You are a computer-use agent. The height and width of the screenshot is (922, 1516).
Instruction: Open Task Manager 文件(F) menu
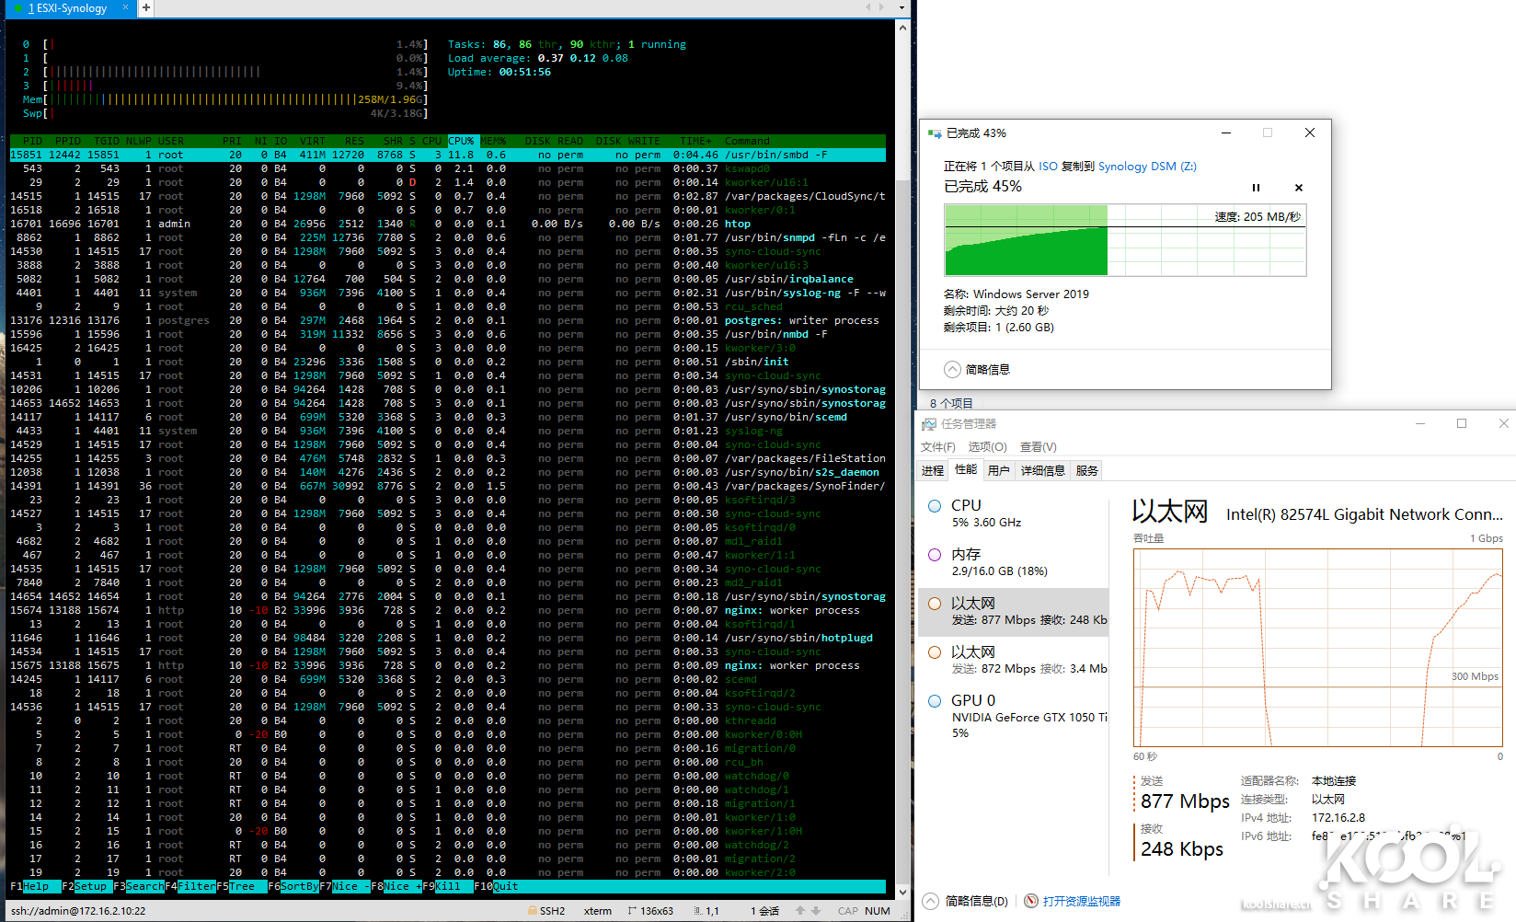tap(938, 447)
